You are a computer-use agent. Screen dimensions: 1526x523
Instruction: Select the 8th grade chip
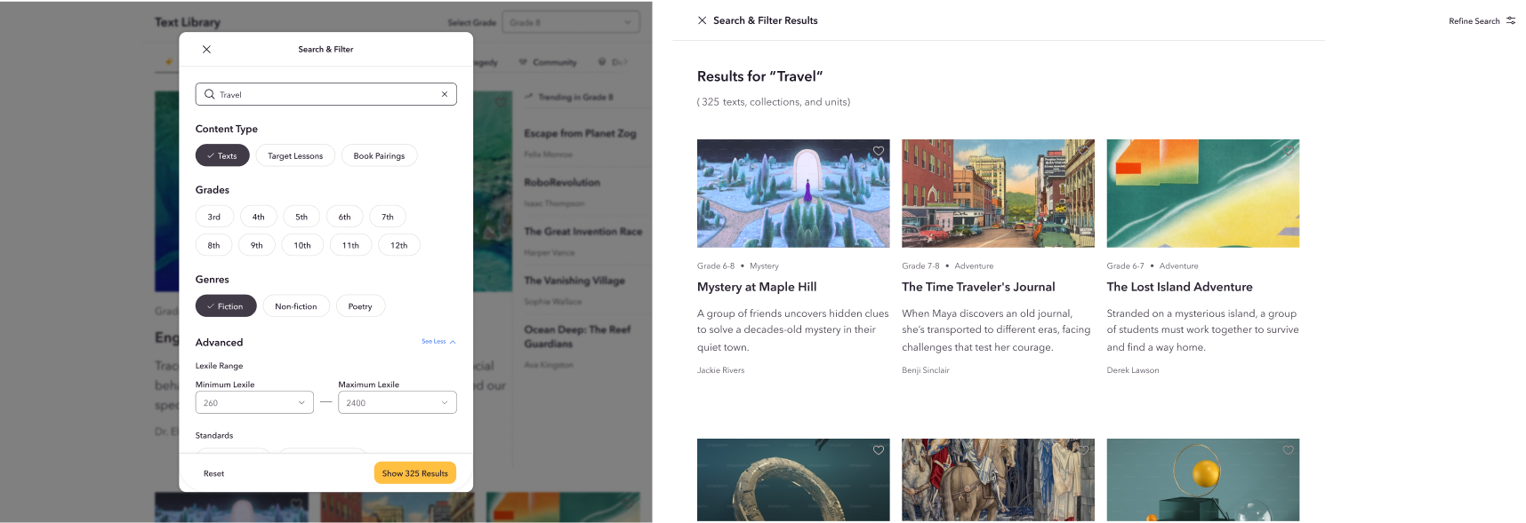pos(213,245)
